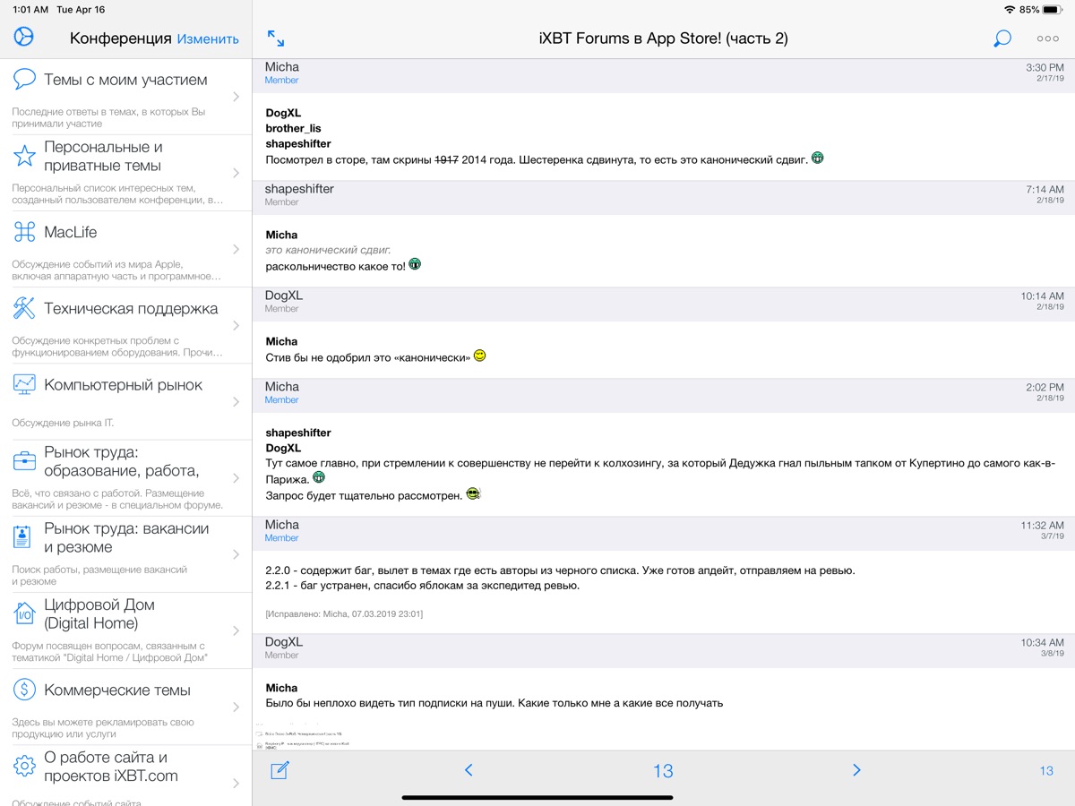Click the dollar icon for Коммерческие темы
Image resolution: width=1075 pixels, height=806 pixels.
point(24,690)
